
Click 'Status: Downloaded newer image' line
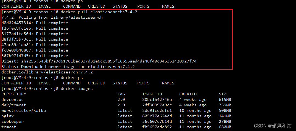click(68, 67)
